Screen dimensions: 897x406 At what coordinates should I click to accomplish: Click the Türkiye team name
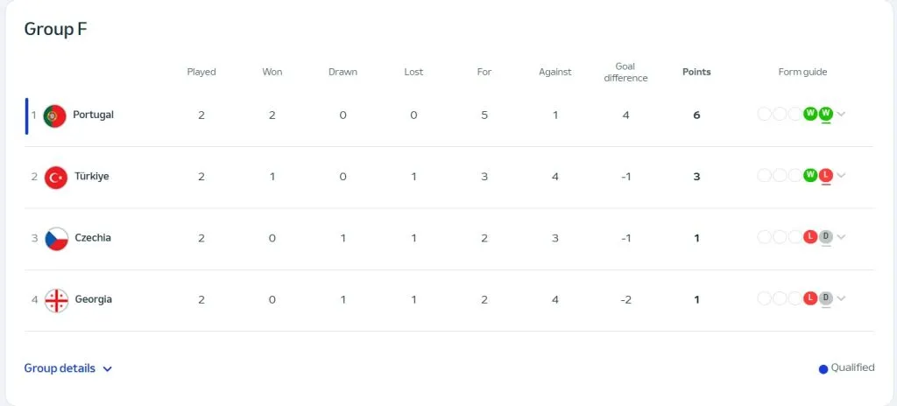click(92, 177)
